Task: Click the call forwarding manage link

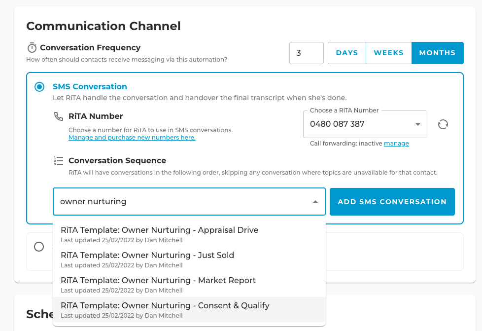Action: [x=396, y=144]
